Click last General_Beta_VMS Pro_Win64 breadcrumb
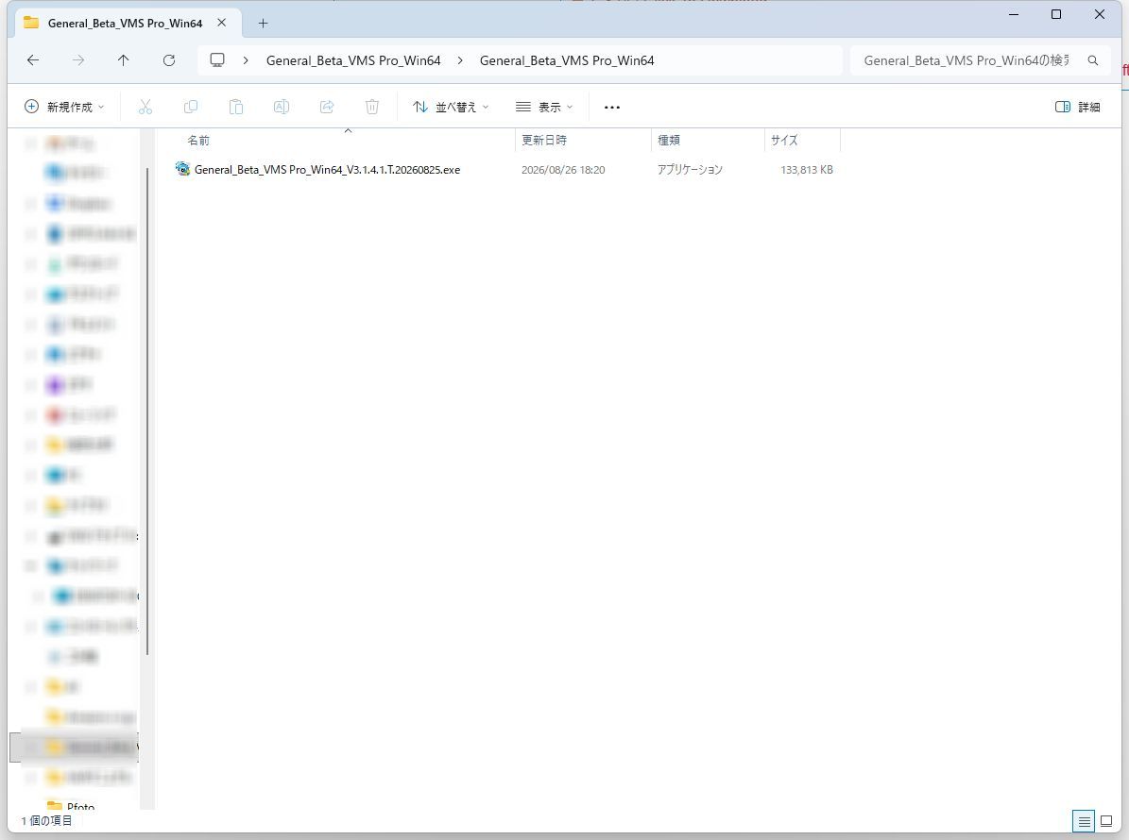 coord(568,60)
